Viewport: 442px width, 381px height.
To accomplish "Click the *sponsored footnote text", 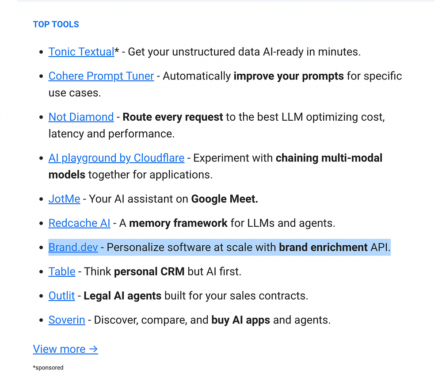I will tap(48, 367).
